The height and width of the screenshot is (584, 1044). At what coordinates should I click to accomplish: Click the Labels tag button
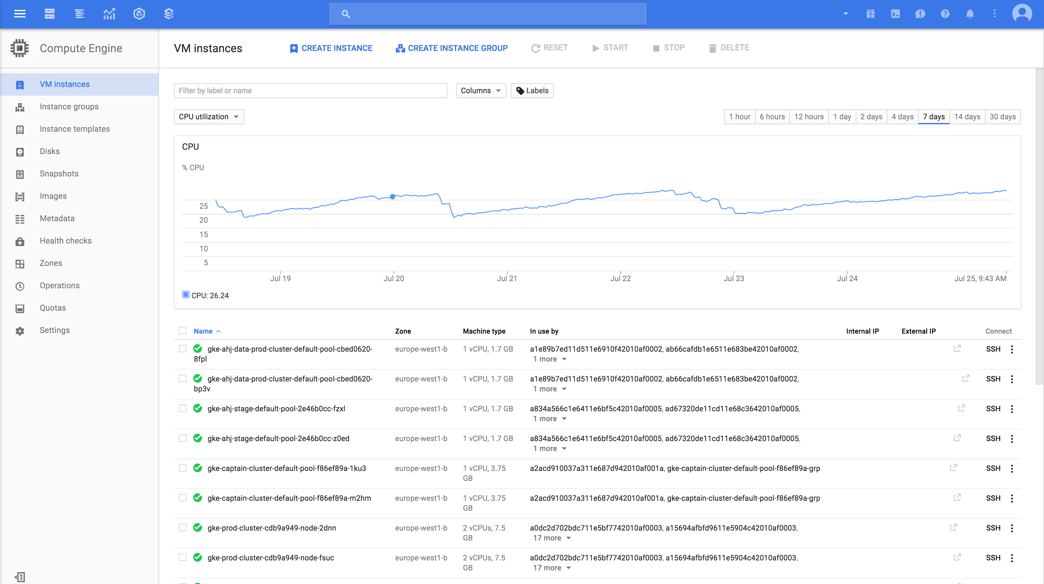coord(532,90)
